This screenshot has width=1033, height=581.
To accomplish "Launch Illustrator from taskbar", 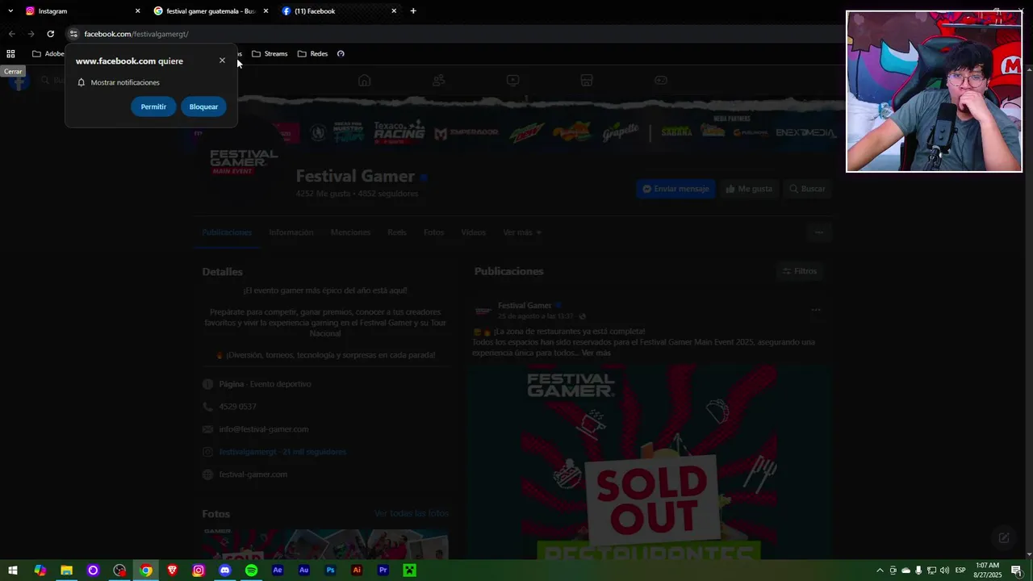I will point(357,571).
